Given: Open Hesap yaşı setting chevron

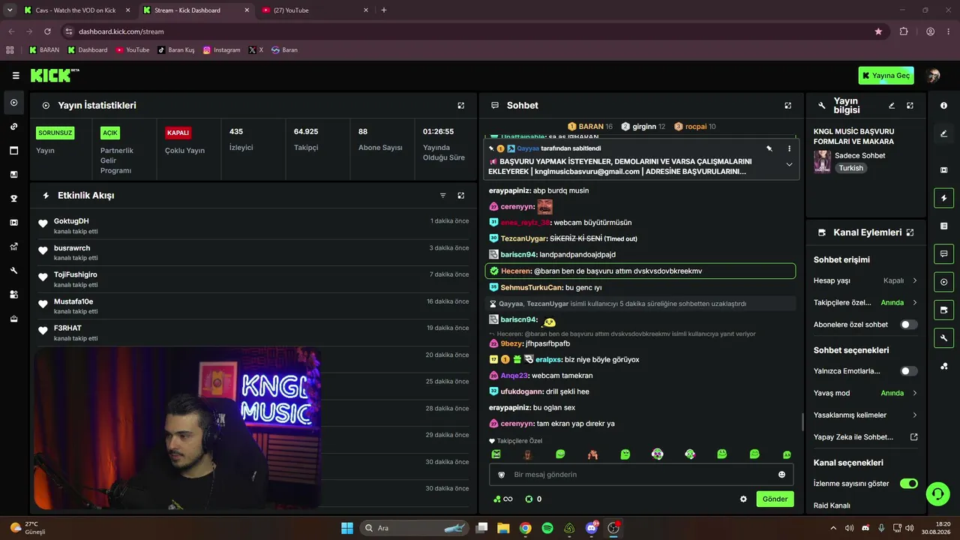Looking at the screenshot, I should [x=914, y=280].
